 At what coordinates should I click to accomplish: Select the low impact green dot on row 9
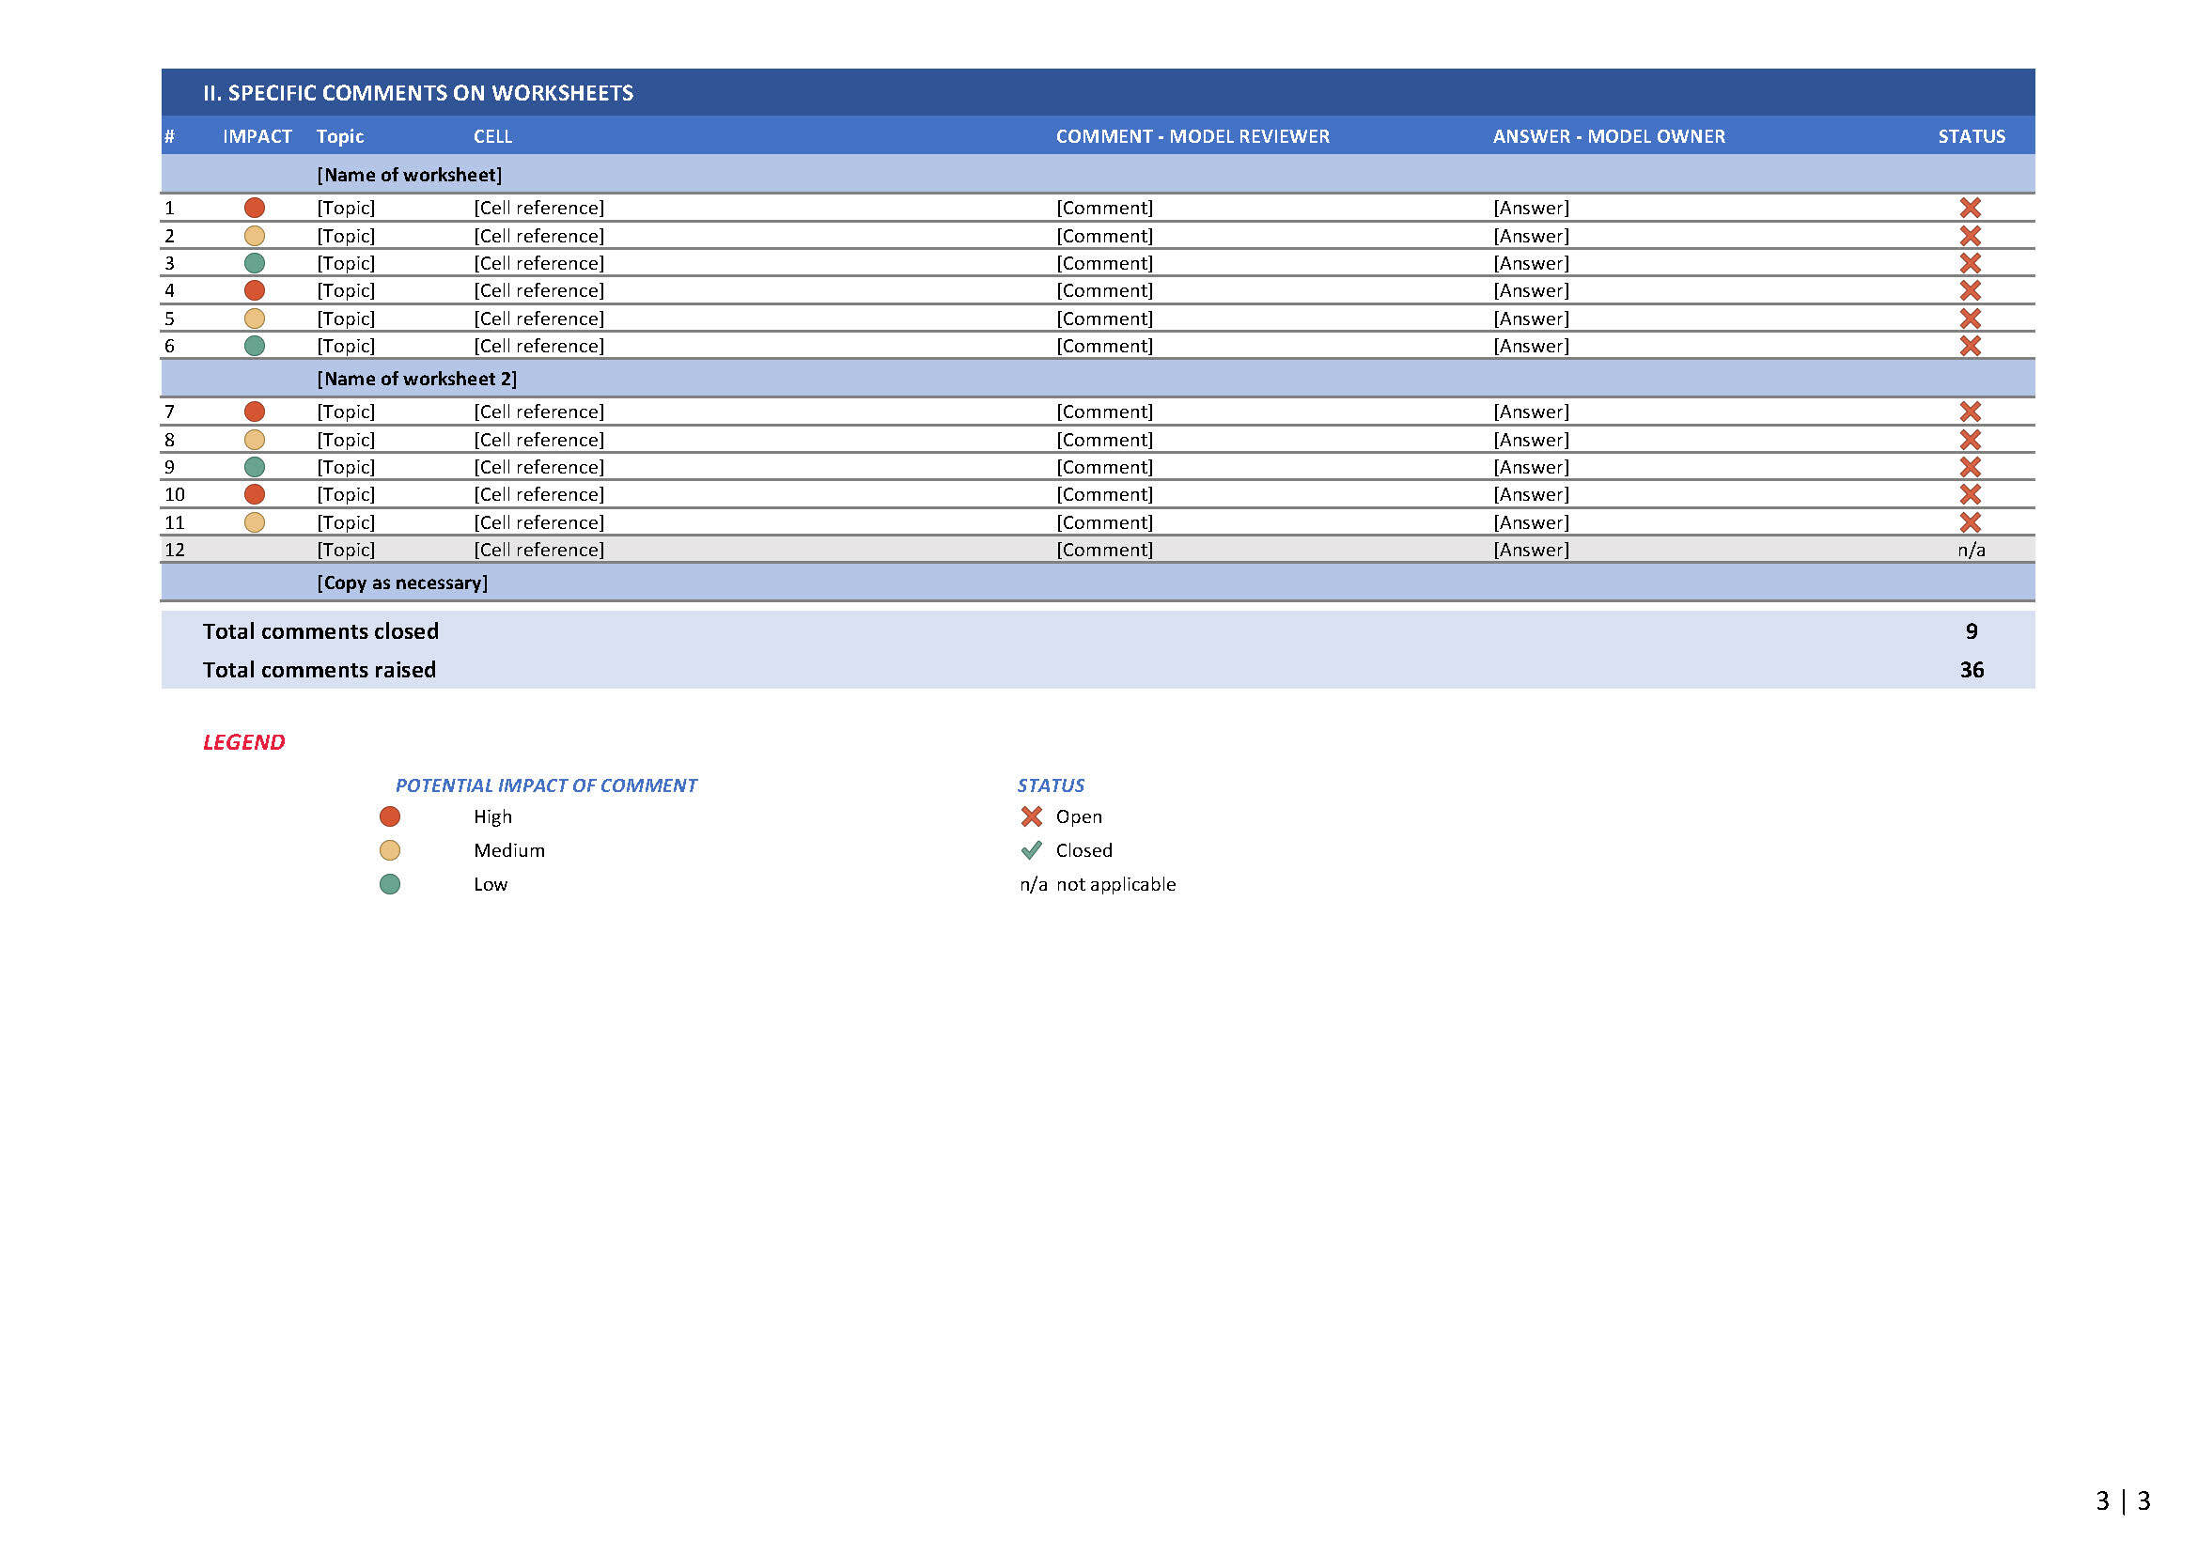coord(256,466)
